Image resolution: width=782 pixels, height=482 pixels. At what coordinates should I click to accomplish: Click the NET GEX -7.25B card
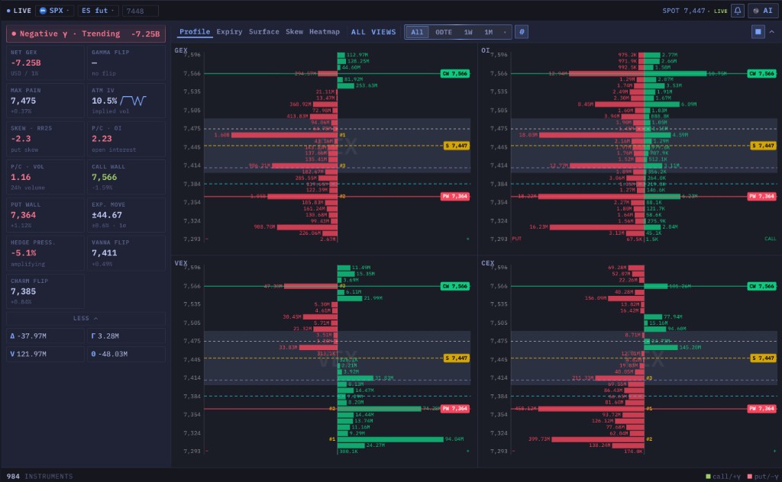(45, 63)
